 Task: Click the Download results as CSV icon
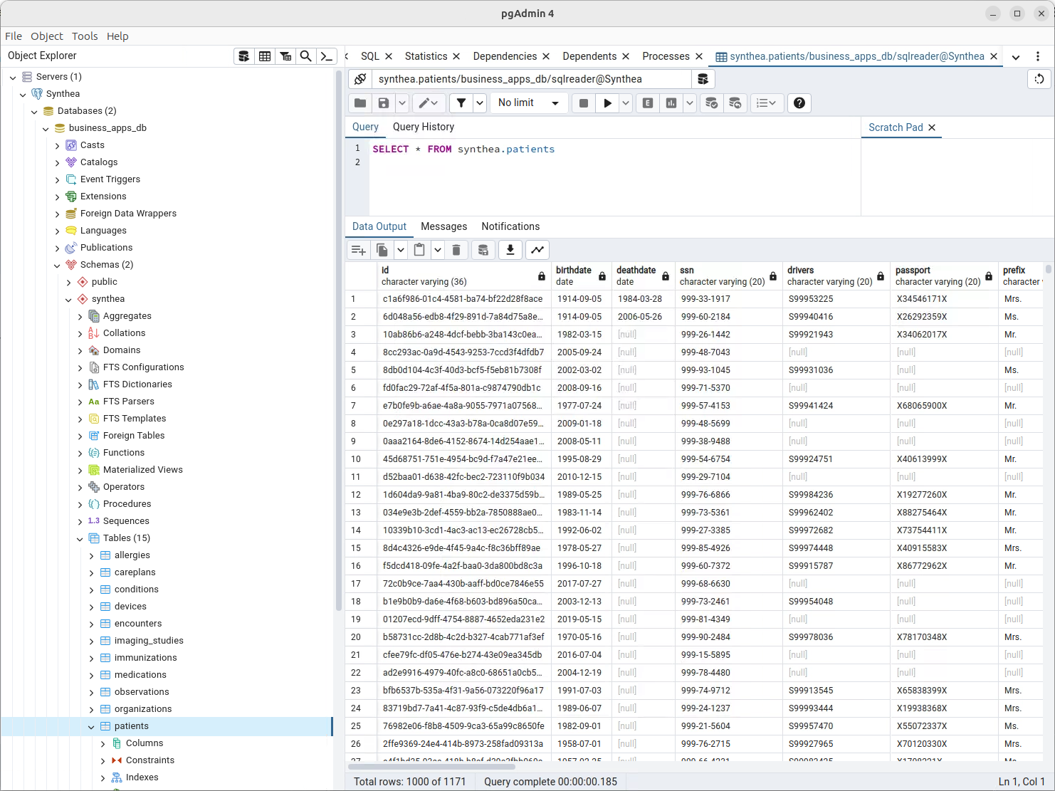point(510,250)
